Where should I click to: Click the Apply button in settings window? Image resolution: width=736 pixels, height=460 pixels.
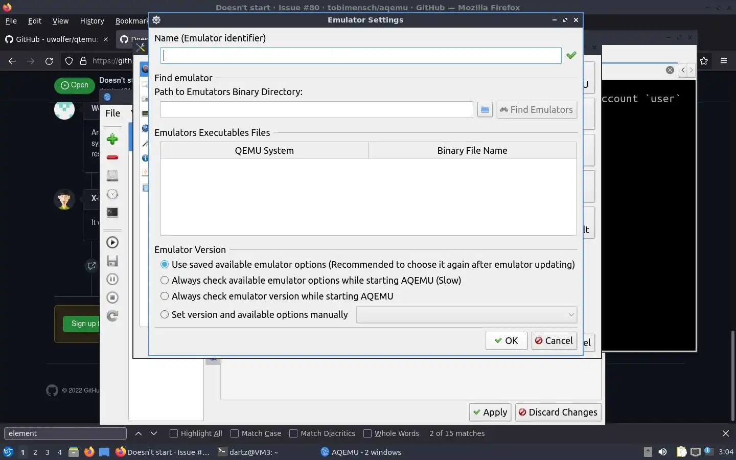(x=490, y=412)
